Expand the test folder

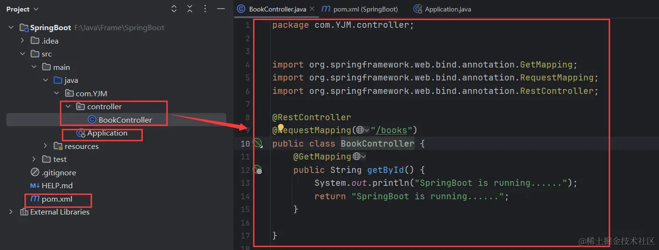(34, 159)
